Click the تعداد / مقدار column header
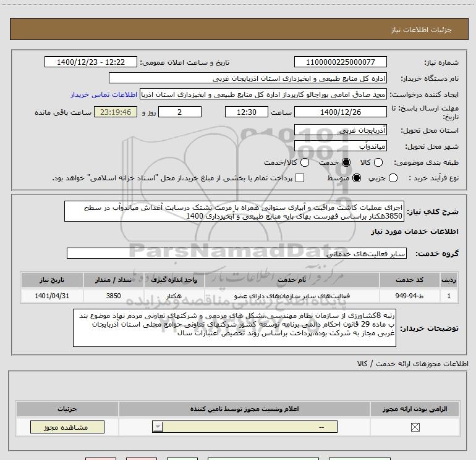476x460 pixels. (x=113, y=280)
